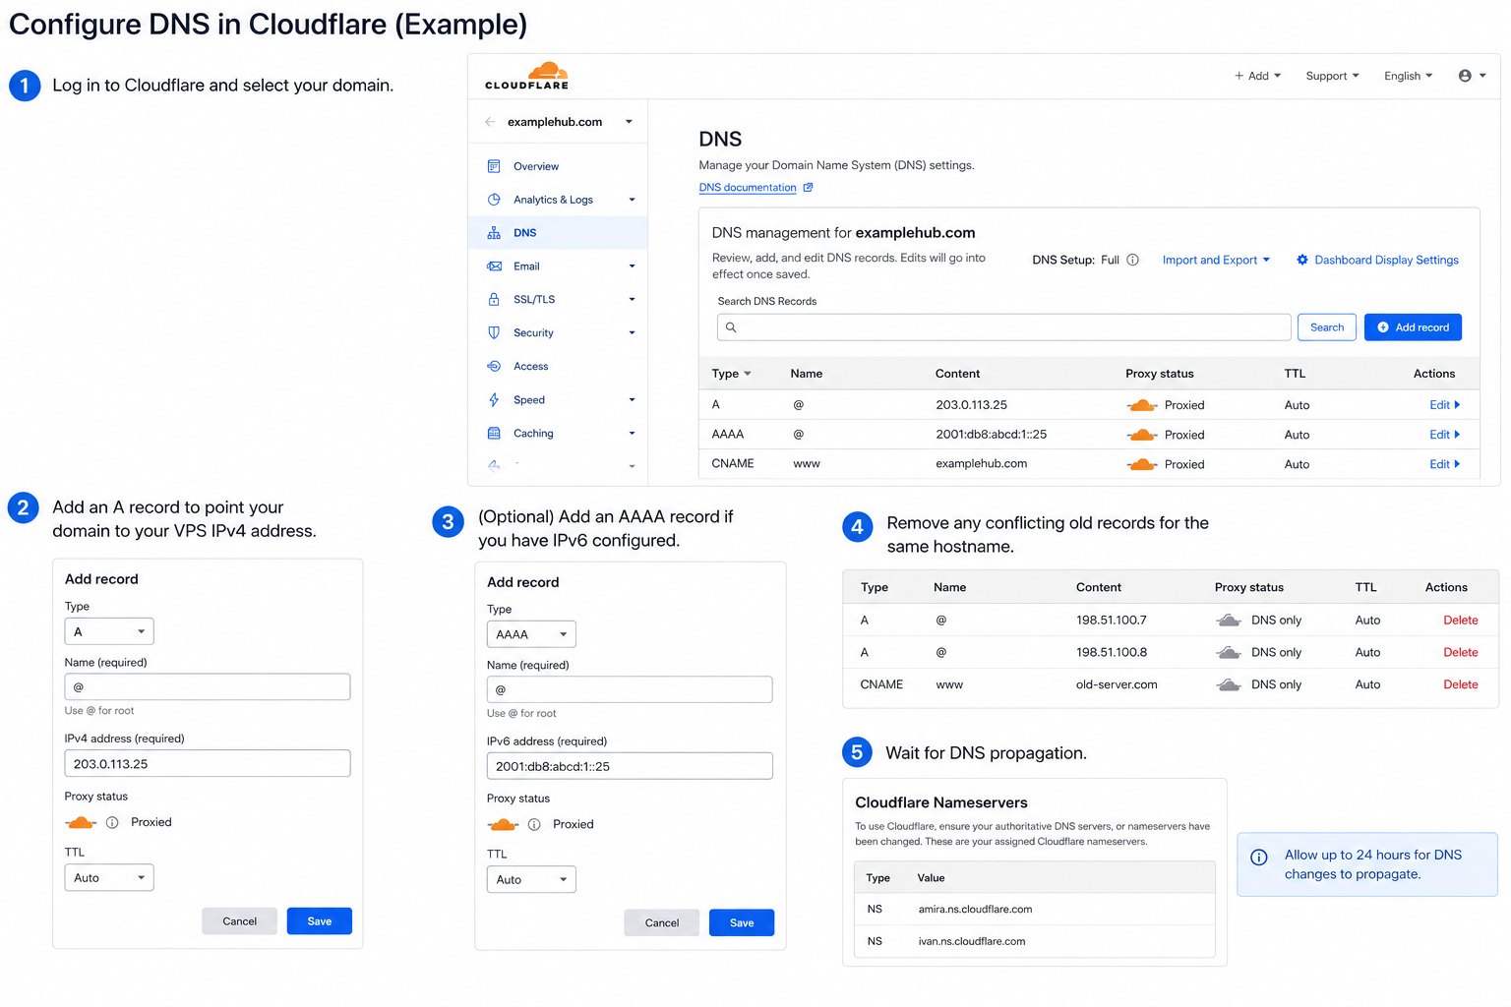
Task: Click the search magnifier icon in records field
Action: pos(731,327)
